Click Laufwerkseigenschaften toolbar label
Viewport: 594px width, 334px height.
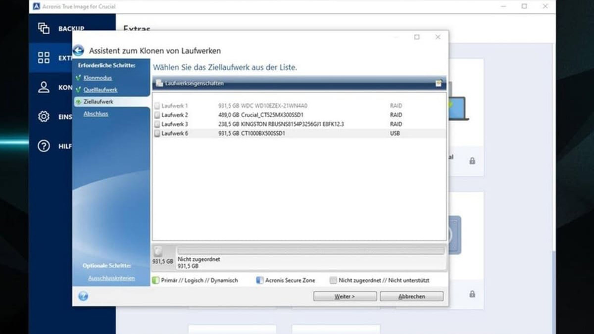[194, 84]
